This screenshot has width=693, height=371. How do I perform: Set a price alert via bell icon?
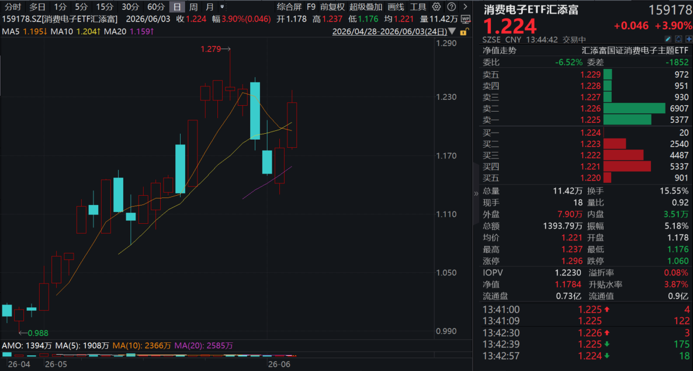[678, 39]
